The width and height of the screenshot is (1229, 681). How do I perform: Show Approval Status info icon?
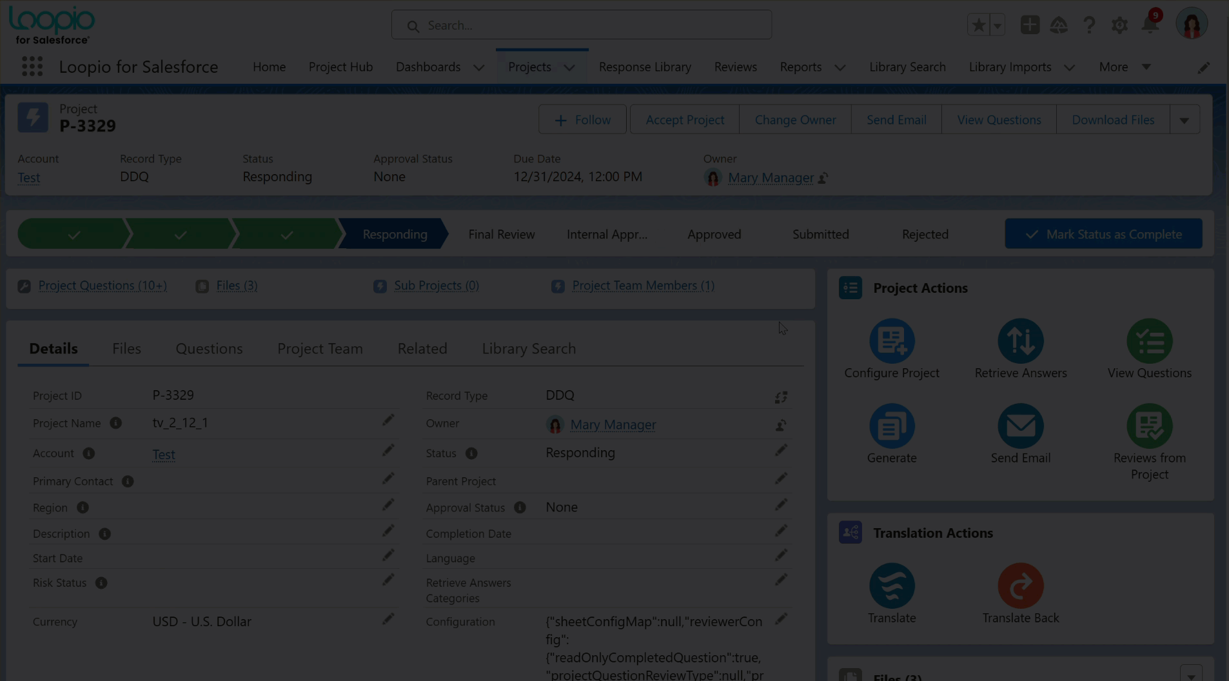click(x=520, y=508)
